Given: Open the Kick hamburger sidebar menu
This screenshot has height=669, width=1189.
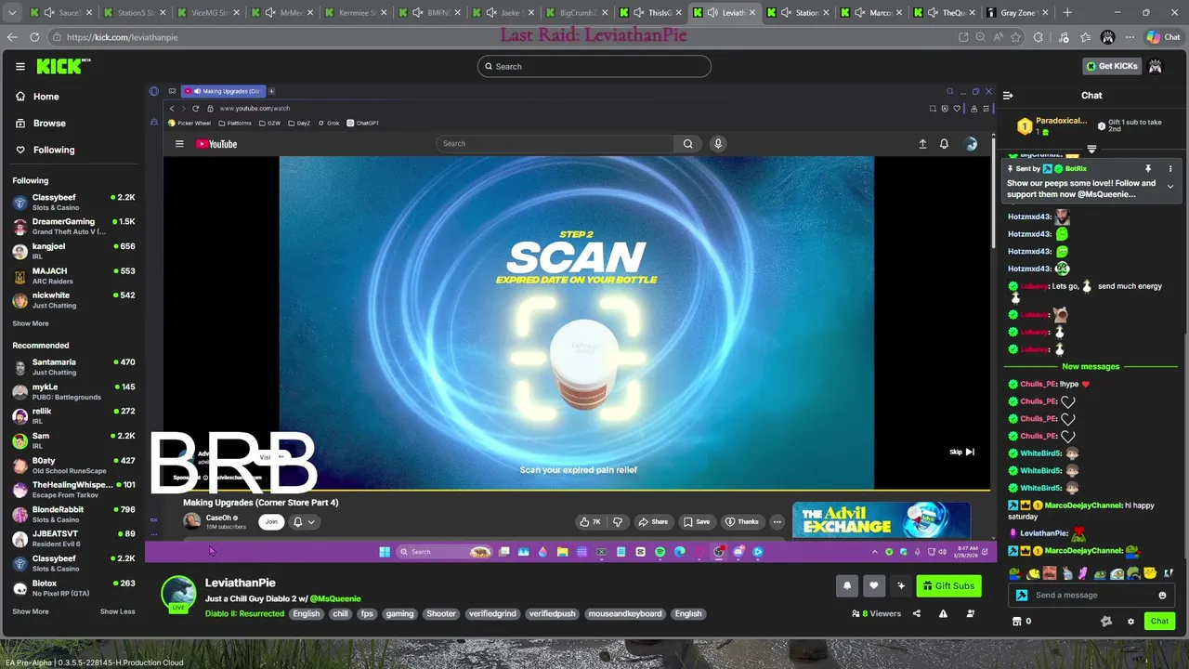Looking at the screenshot, I should (x=20, y=66).
